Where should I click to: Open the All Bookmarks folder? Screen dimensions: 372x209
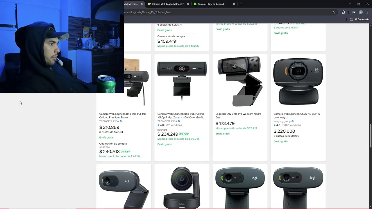click(x=360, y=19)
